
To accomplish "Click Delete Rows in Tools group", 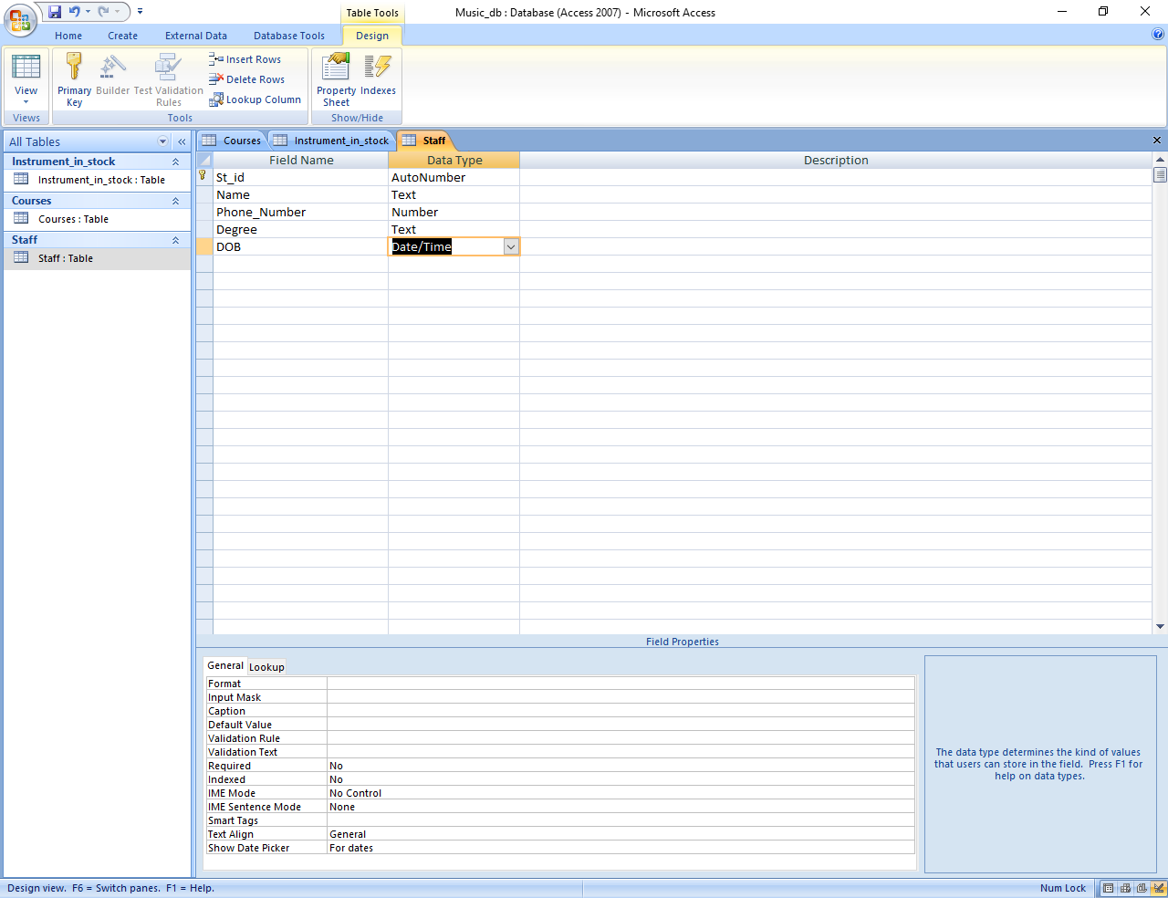I will [247, 79].
